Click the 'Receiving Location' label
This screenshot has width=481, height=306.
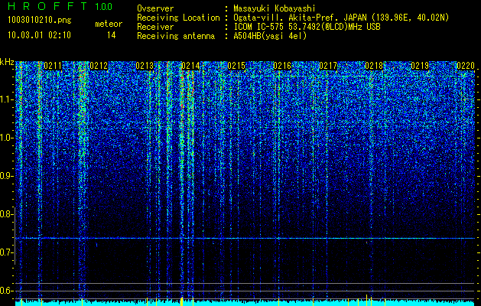tap(178, 18)
